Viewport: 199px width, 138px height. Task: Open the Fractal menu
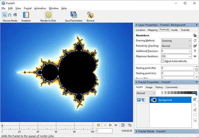click(x=28, y=8)
